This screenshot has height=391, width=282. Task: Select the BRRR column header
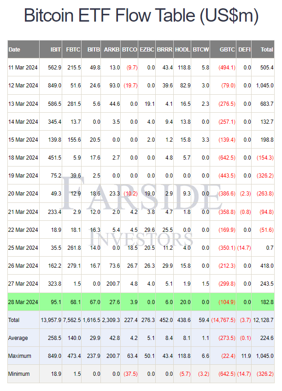pyautogui.click(x=164, y=49)
